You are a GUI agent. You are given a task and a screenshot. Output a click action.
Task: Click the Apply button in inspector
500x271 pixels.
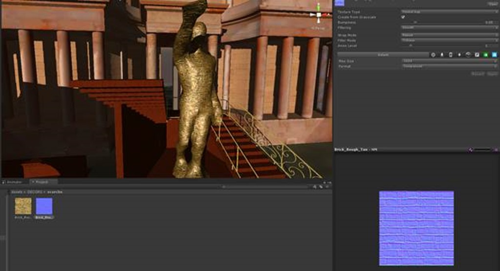(x=492, y=74)
